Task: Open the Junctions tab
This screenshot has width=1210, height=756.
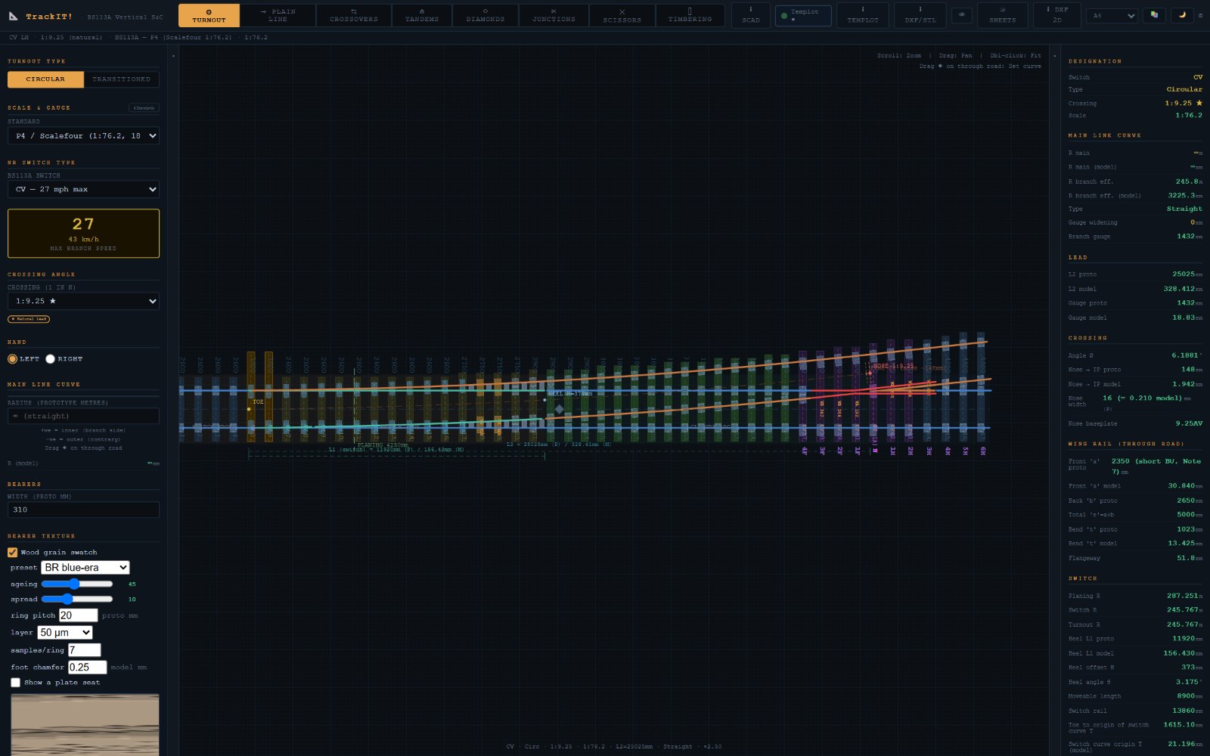Action: [554, 15]
